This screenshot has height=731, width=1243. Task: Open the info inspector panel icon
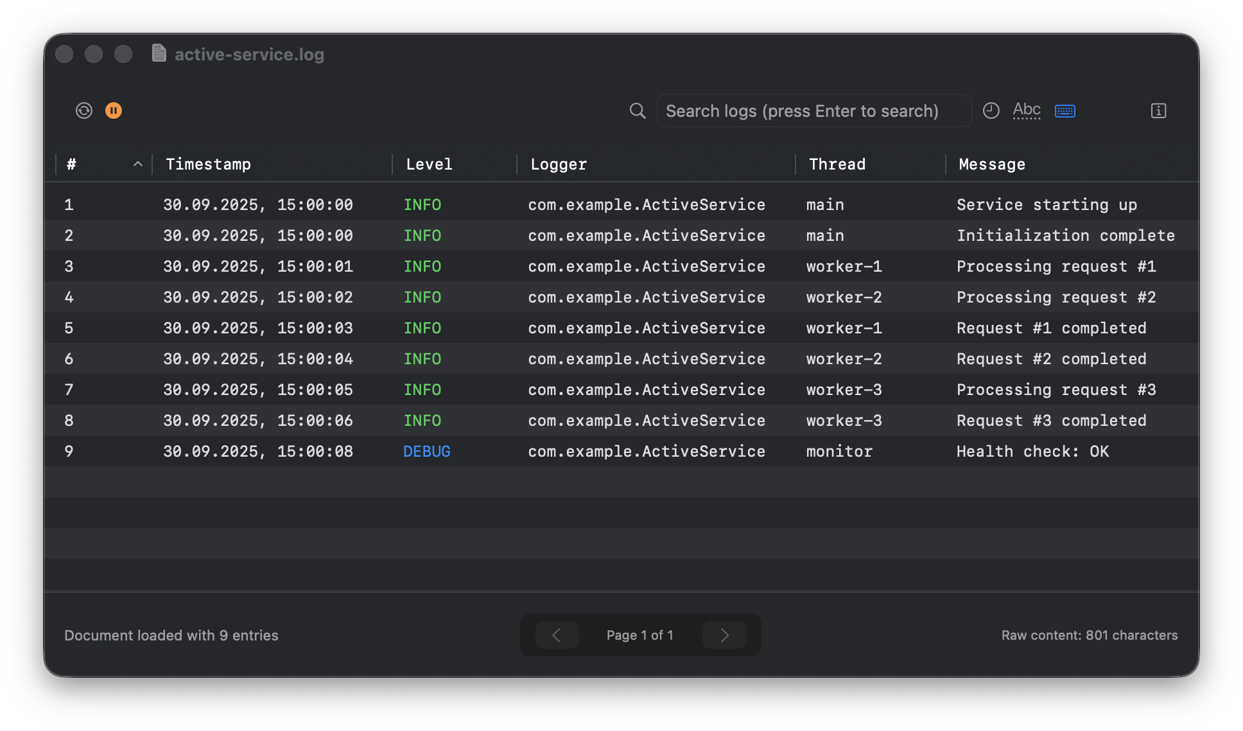(x=1158, y=110)
